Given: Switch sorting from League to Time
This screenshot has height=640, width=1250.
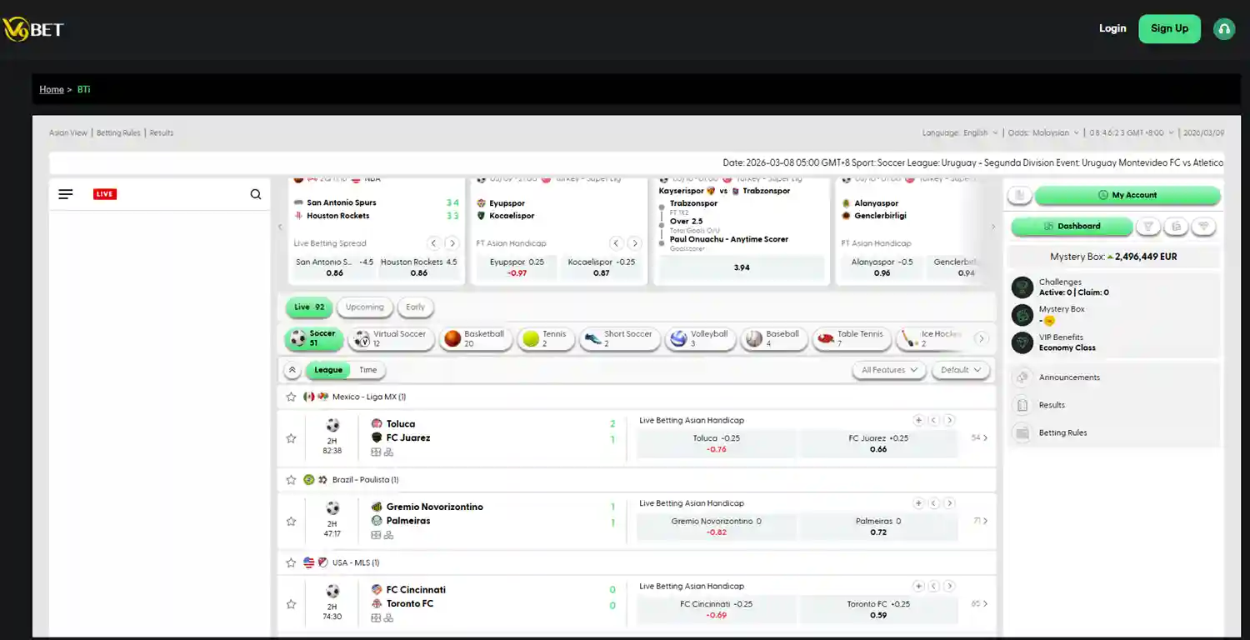Looking at the screenshot, I should pos(367,369).
